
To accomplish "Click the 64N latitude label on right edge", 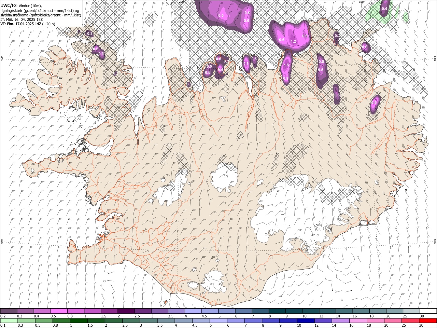I will [435, 241].
